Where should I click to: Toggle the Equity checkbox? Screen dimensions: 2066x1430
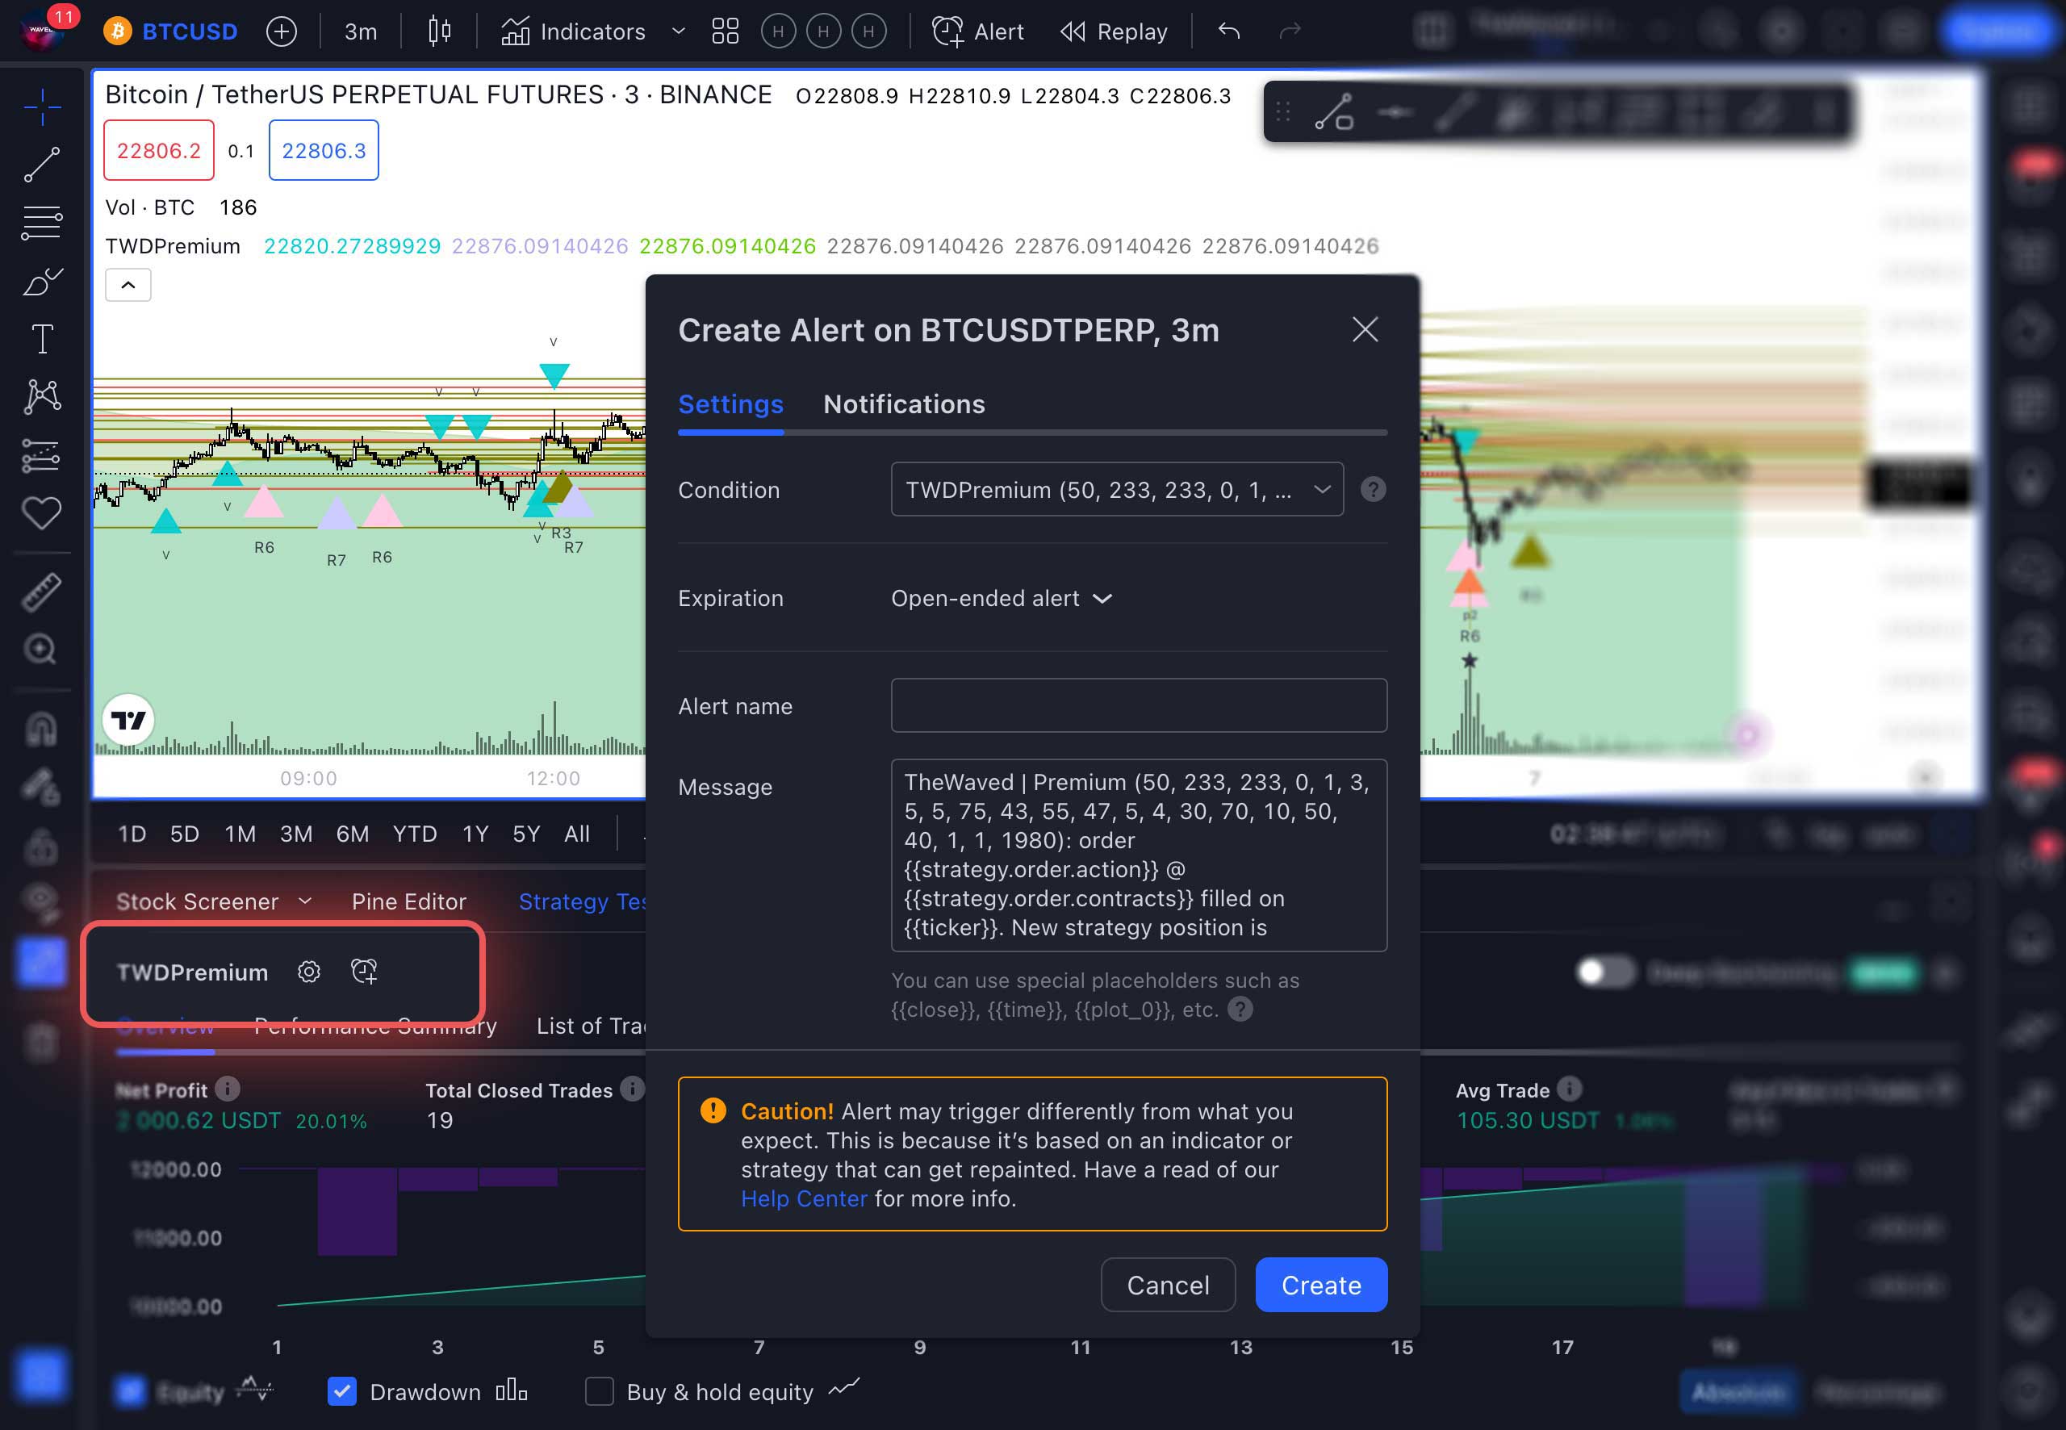point(131,1390)
